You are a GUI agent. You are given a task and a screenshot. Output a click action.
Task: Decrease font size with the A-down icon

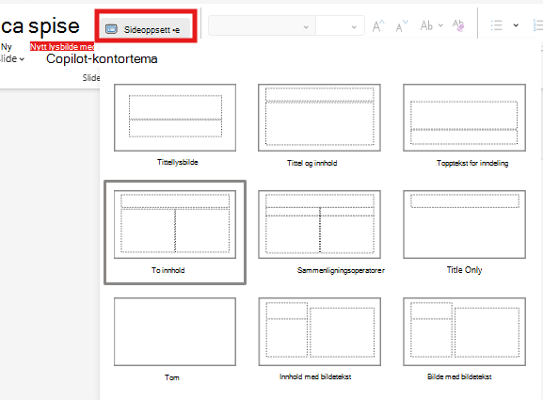tap(402, 26)
